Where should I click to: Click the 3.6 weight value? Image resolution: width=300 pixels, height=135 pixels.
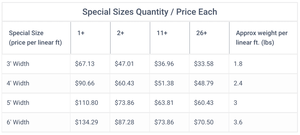pos(238,122)
